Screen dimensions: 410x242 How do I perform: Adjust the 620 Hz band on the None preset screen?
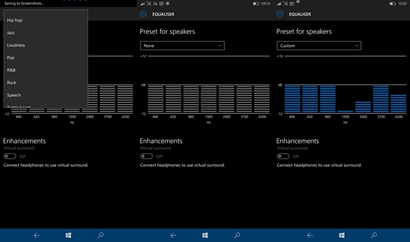click(173, 99)
